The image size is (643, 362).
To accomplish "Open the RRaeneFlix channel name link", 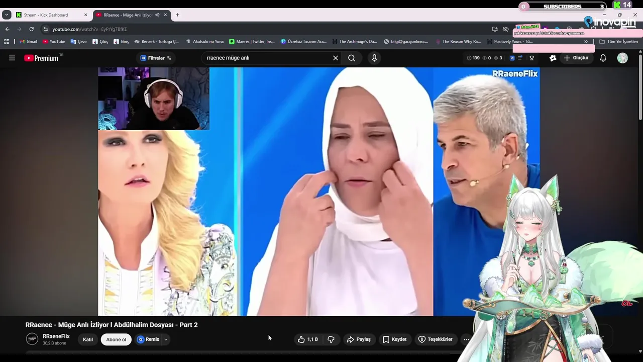I will [x=56, y=336].
